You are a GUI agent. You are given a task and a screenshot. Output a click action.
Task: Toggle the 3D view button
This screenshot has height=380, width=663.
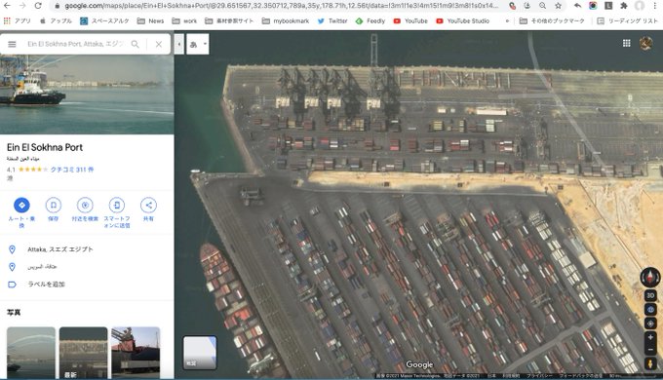point(650,295)
